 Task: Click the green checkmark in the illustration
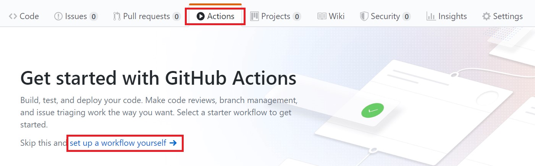click(372, 111)
